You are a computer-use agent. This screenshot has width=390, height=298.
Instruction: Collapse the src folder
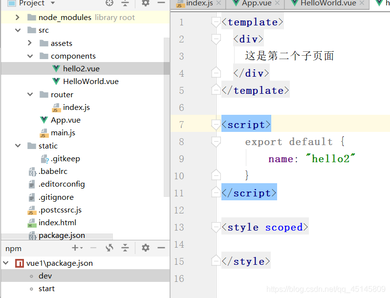coord(18,30)
